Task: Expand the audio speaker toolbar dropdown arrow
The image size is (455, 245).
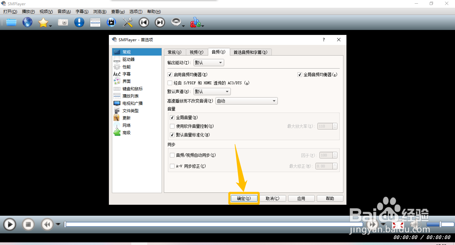Action: coord(184,26)
